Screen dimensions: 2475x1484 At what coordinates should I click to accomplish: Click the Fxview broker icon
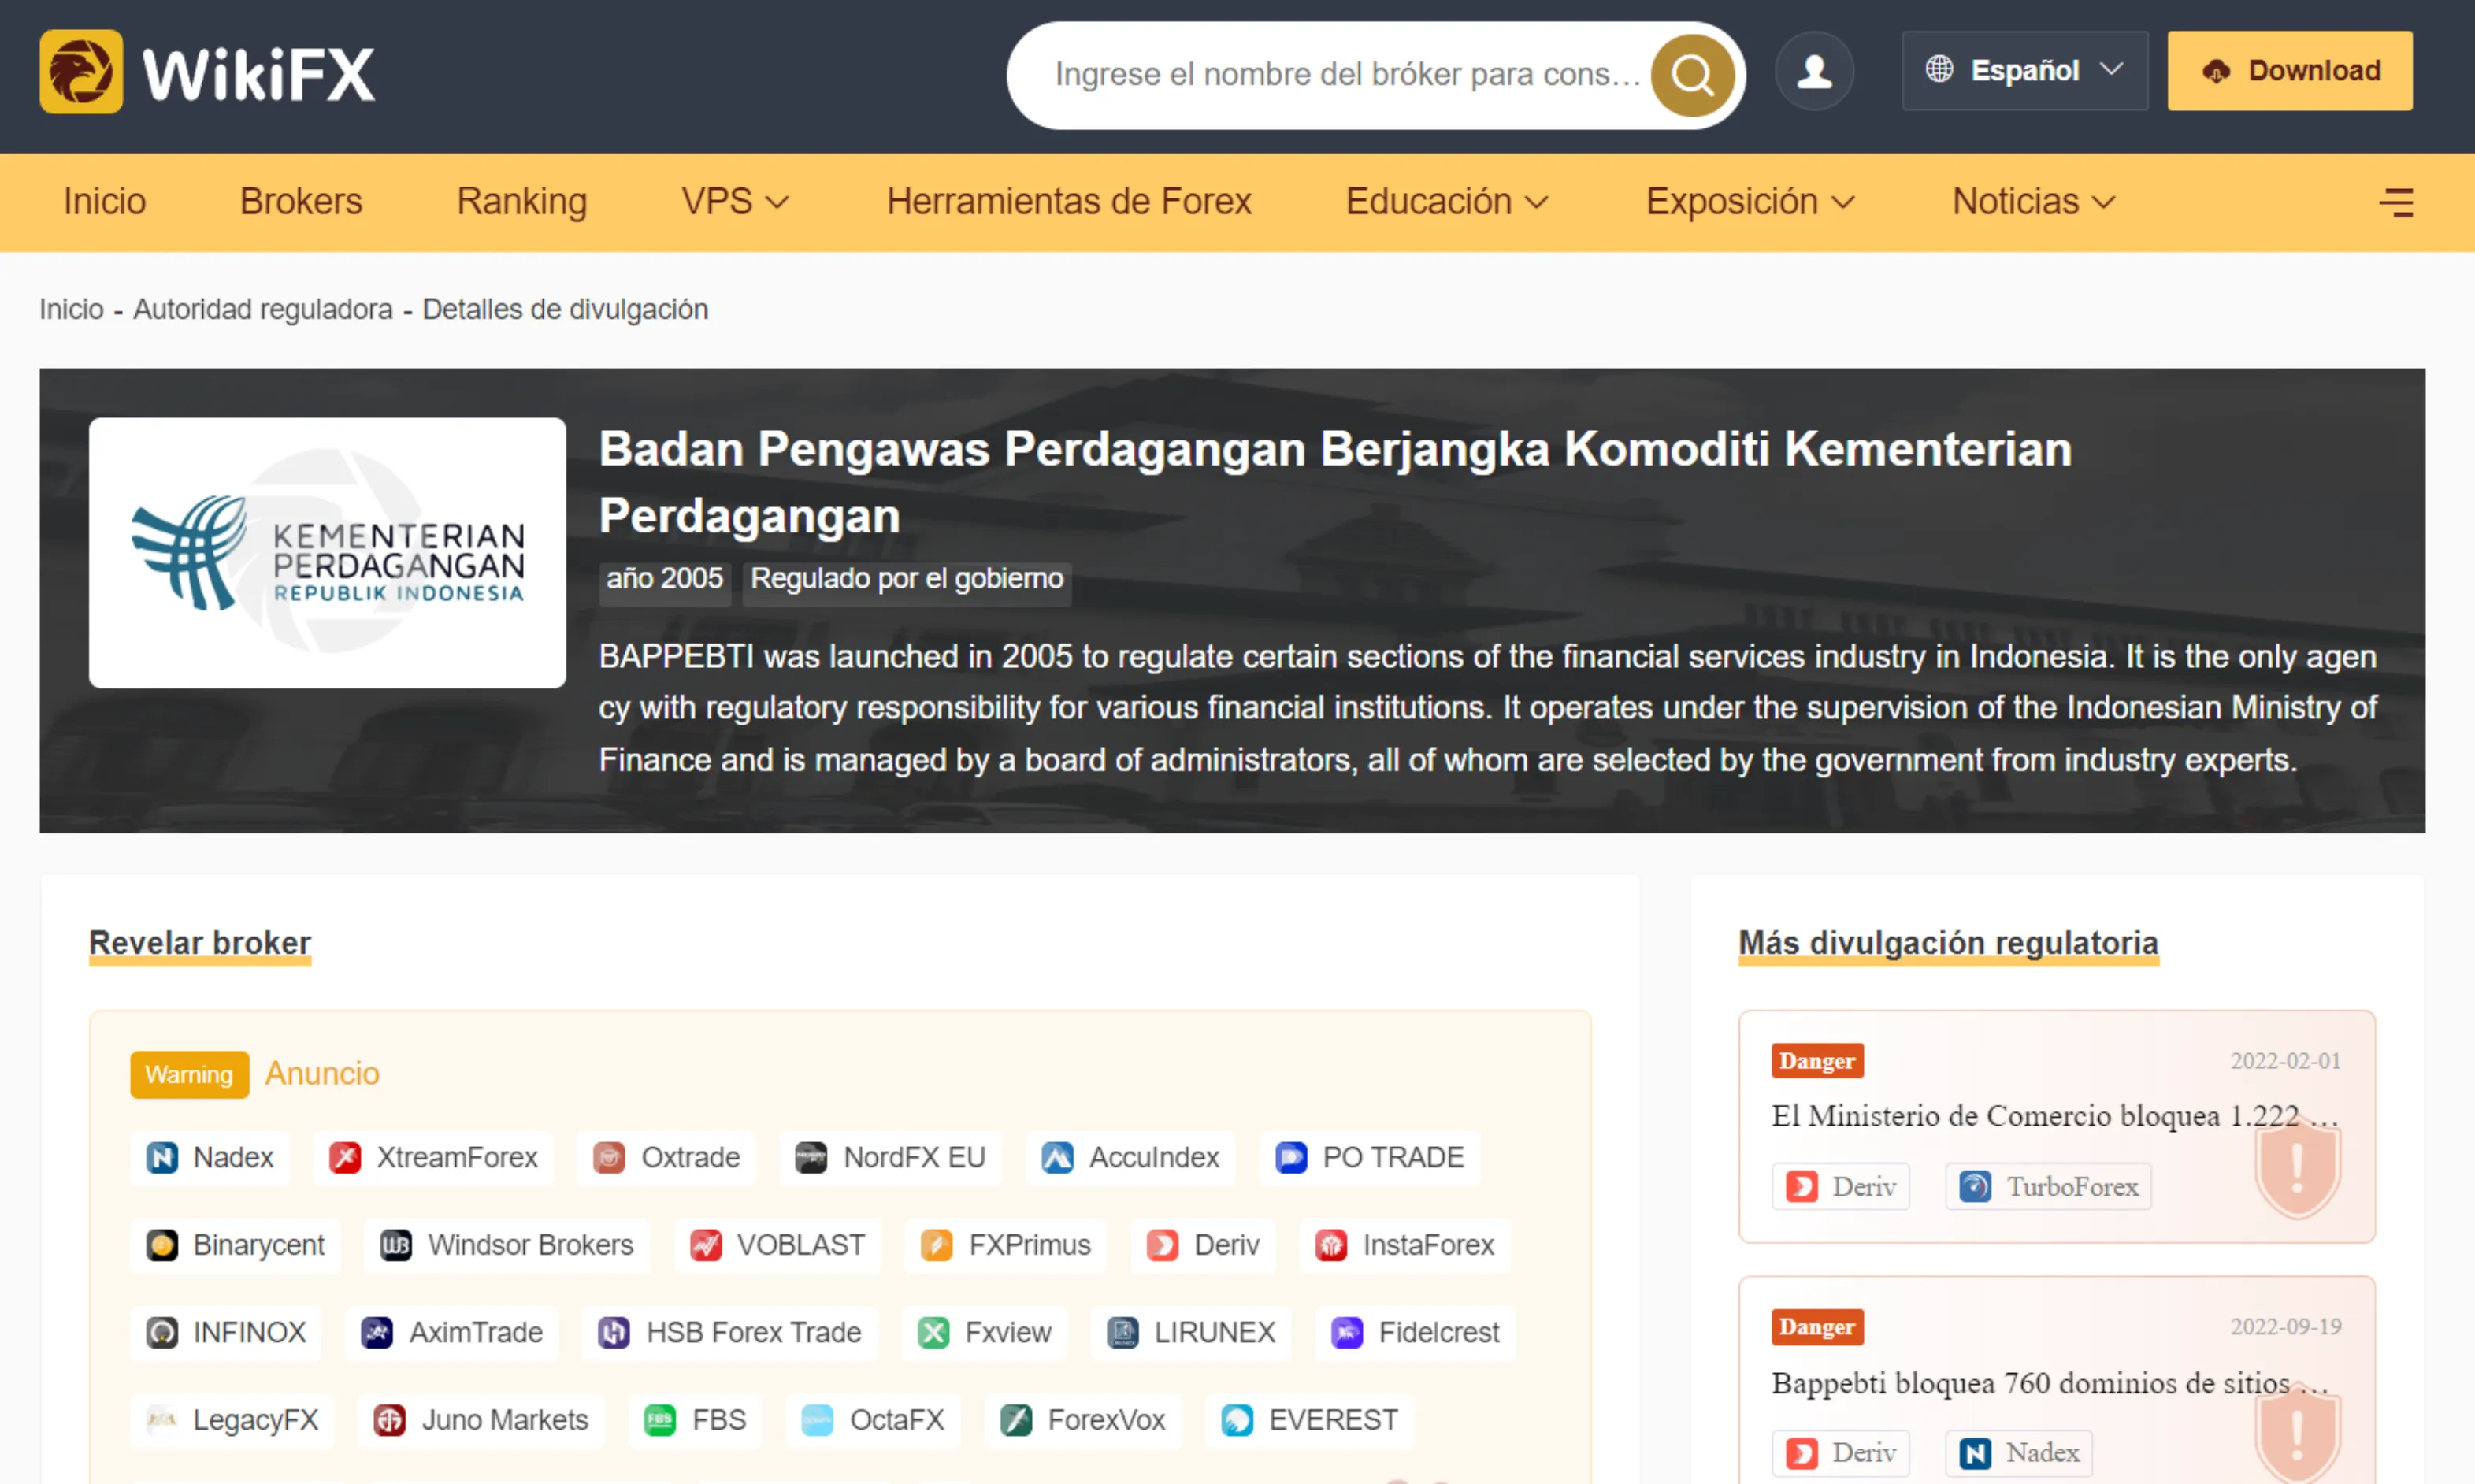934,1333
